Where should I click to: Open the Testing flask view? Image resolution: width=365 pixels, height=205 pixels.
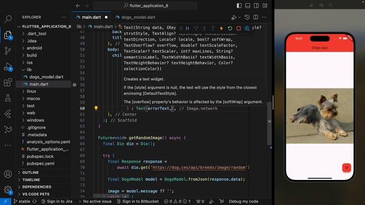coord(8,98)
